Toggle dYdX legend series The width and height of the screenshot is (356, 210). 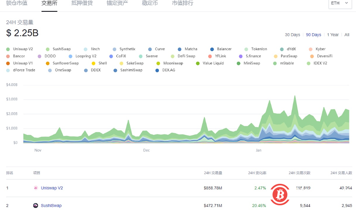tap(288, 49)
